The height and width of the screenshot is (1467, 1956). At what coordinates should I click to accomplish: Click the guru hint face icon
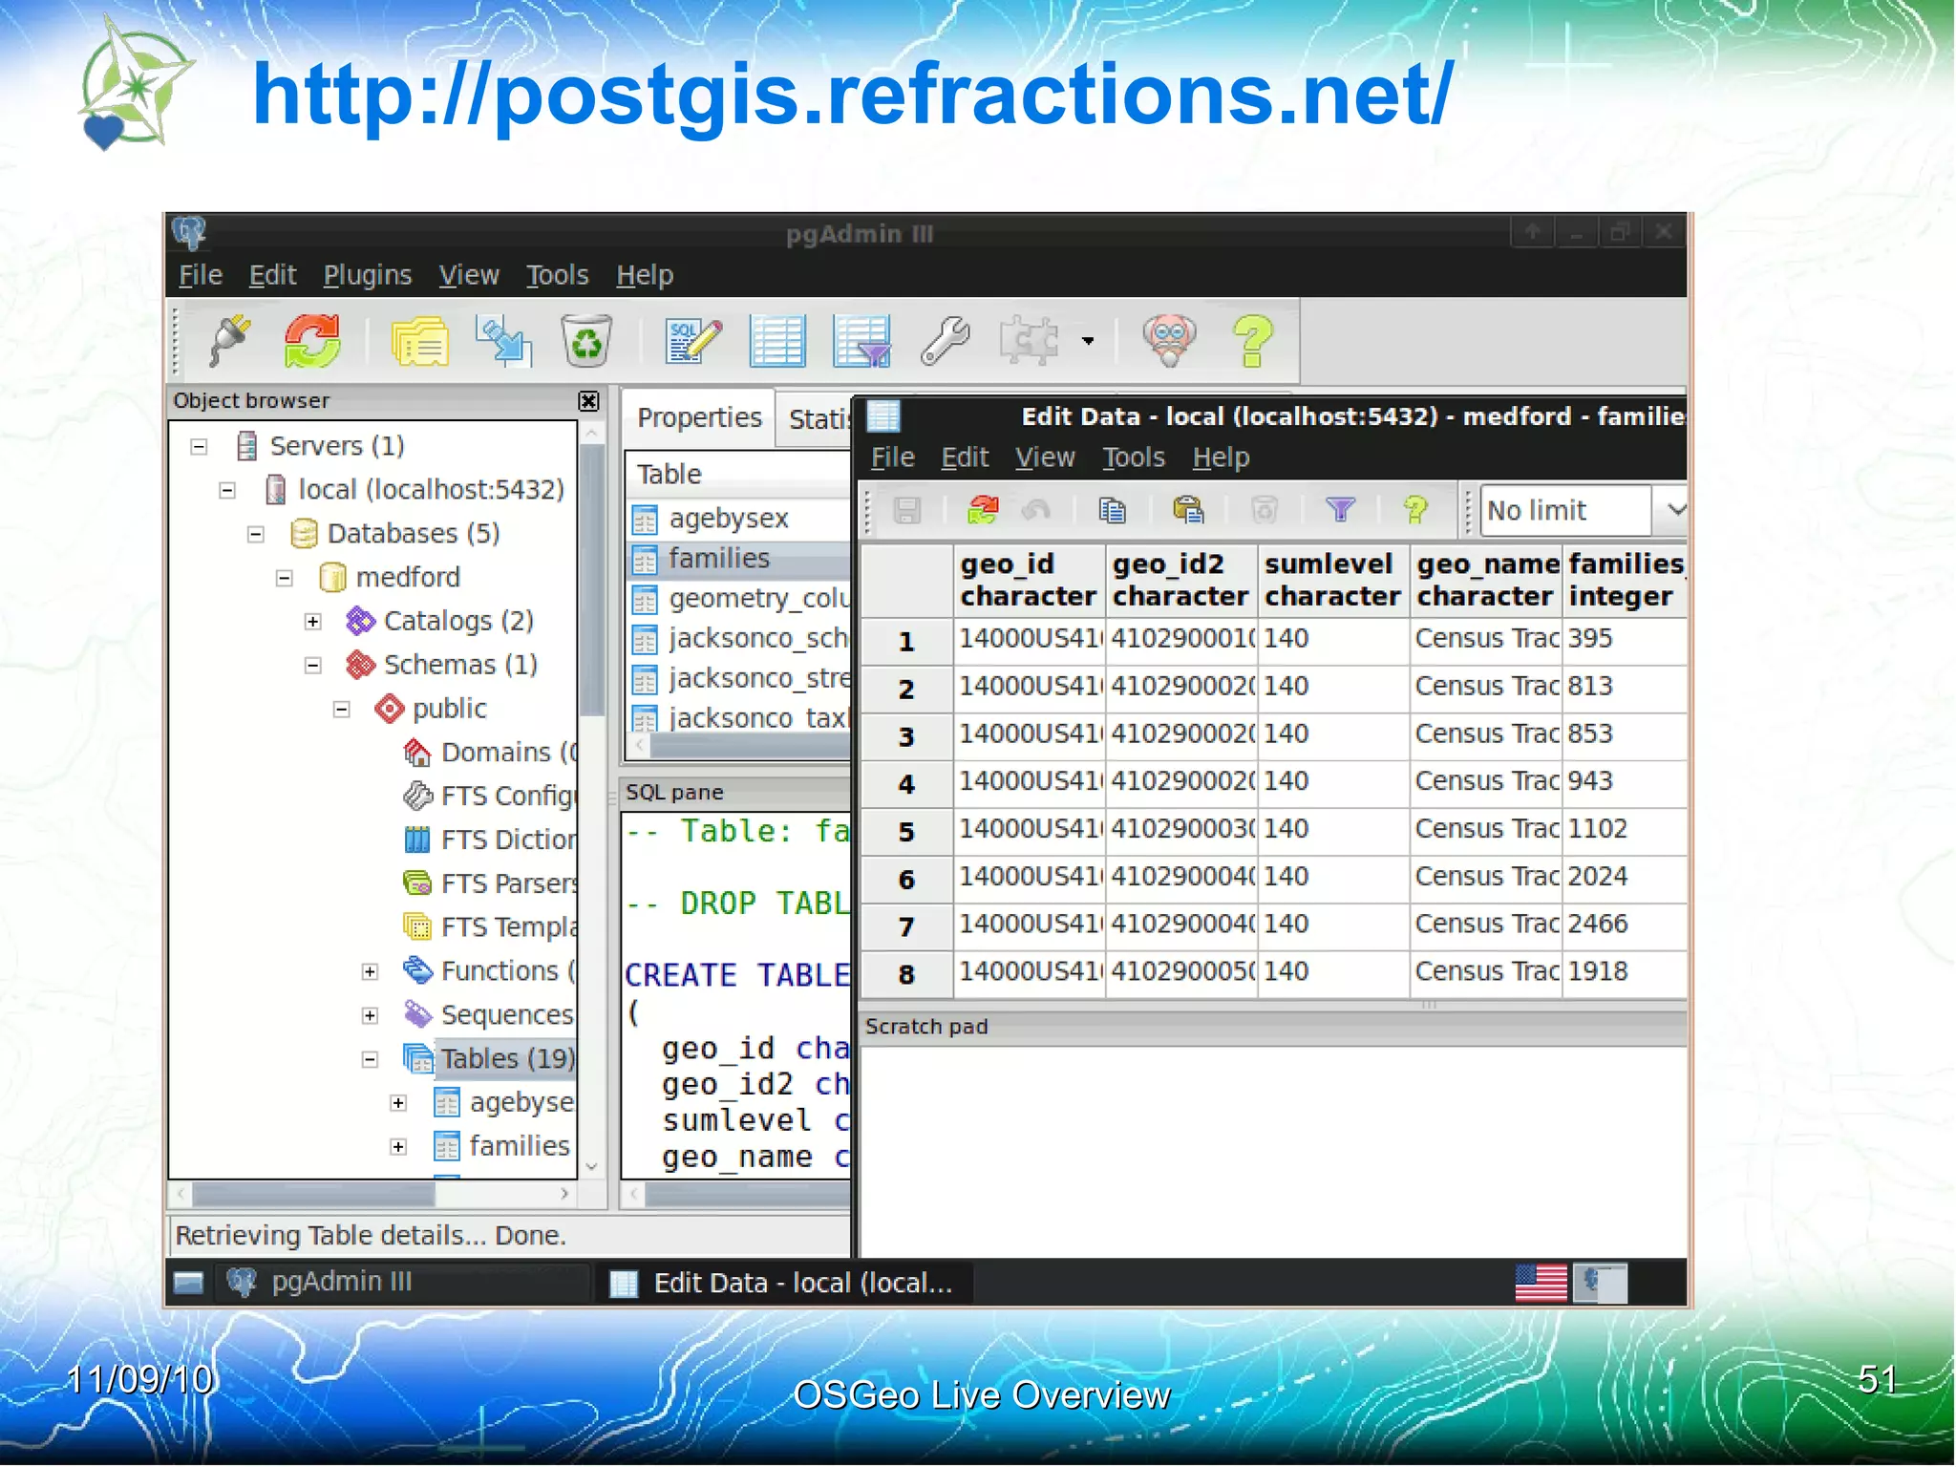click(x=1169, y=341)
